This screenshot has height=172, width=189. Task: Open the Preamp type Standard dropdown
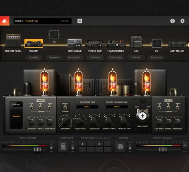tap(34, 57)
